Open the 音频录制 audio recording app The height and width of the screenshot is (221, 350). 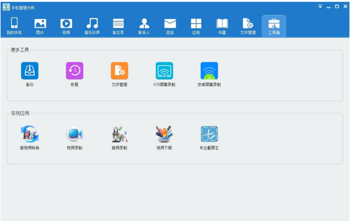(119, 138)
